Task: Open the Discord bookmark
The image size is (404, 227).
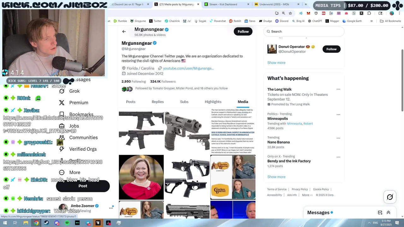Action: pos(282,21)
